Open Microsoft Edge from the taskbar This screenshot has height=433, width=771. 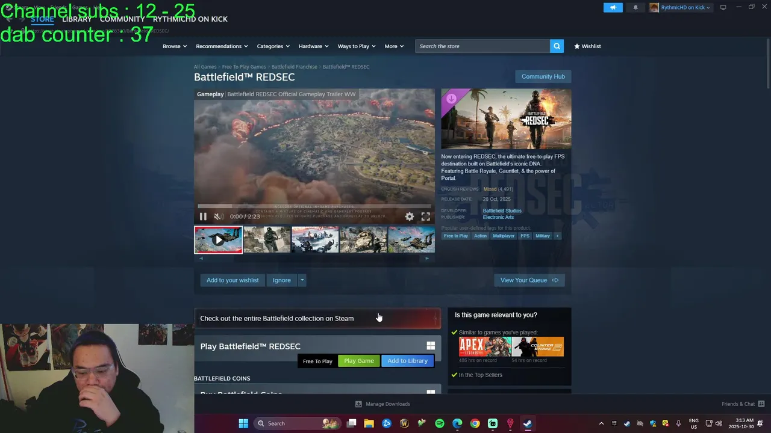(x=457, y=423)
